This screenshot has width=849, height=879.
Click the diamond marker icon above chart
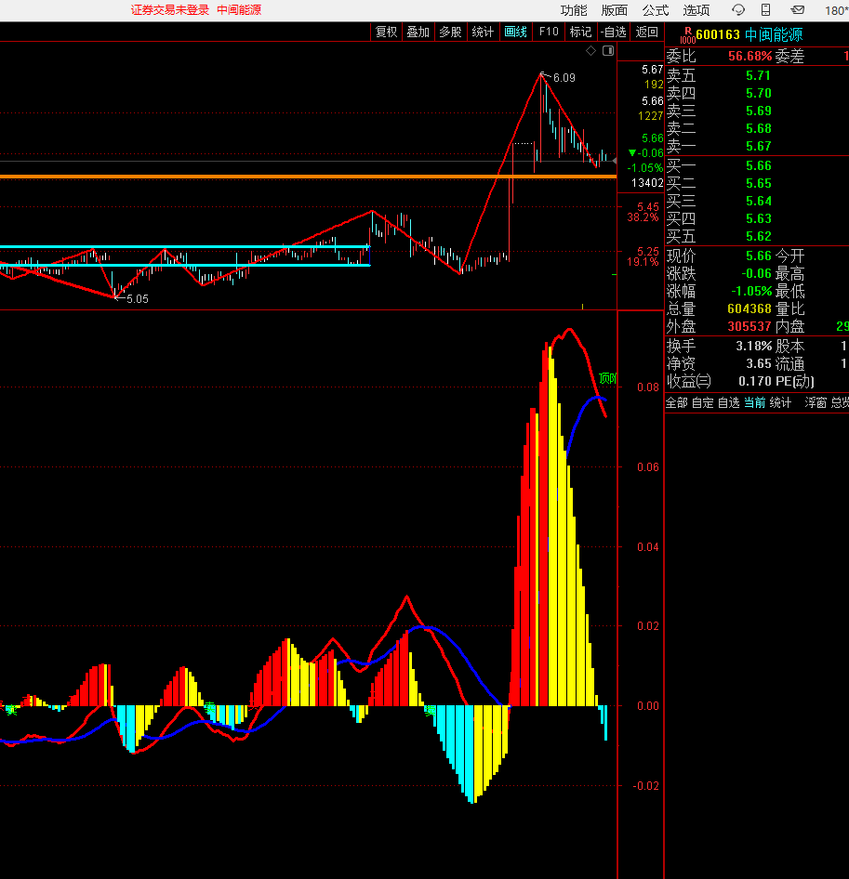pyautogui.click(x=590, y=51)
